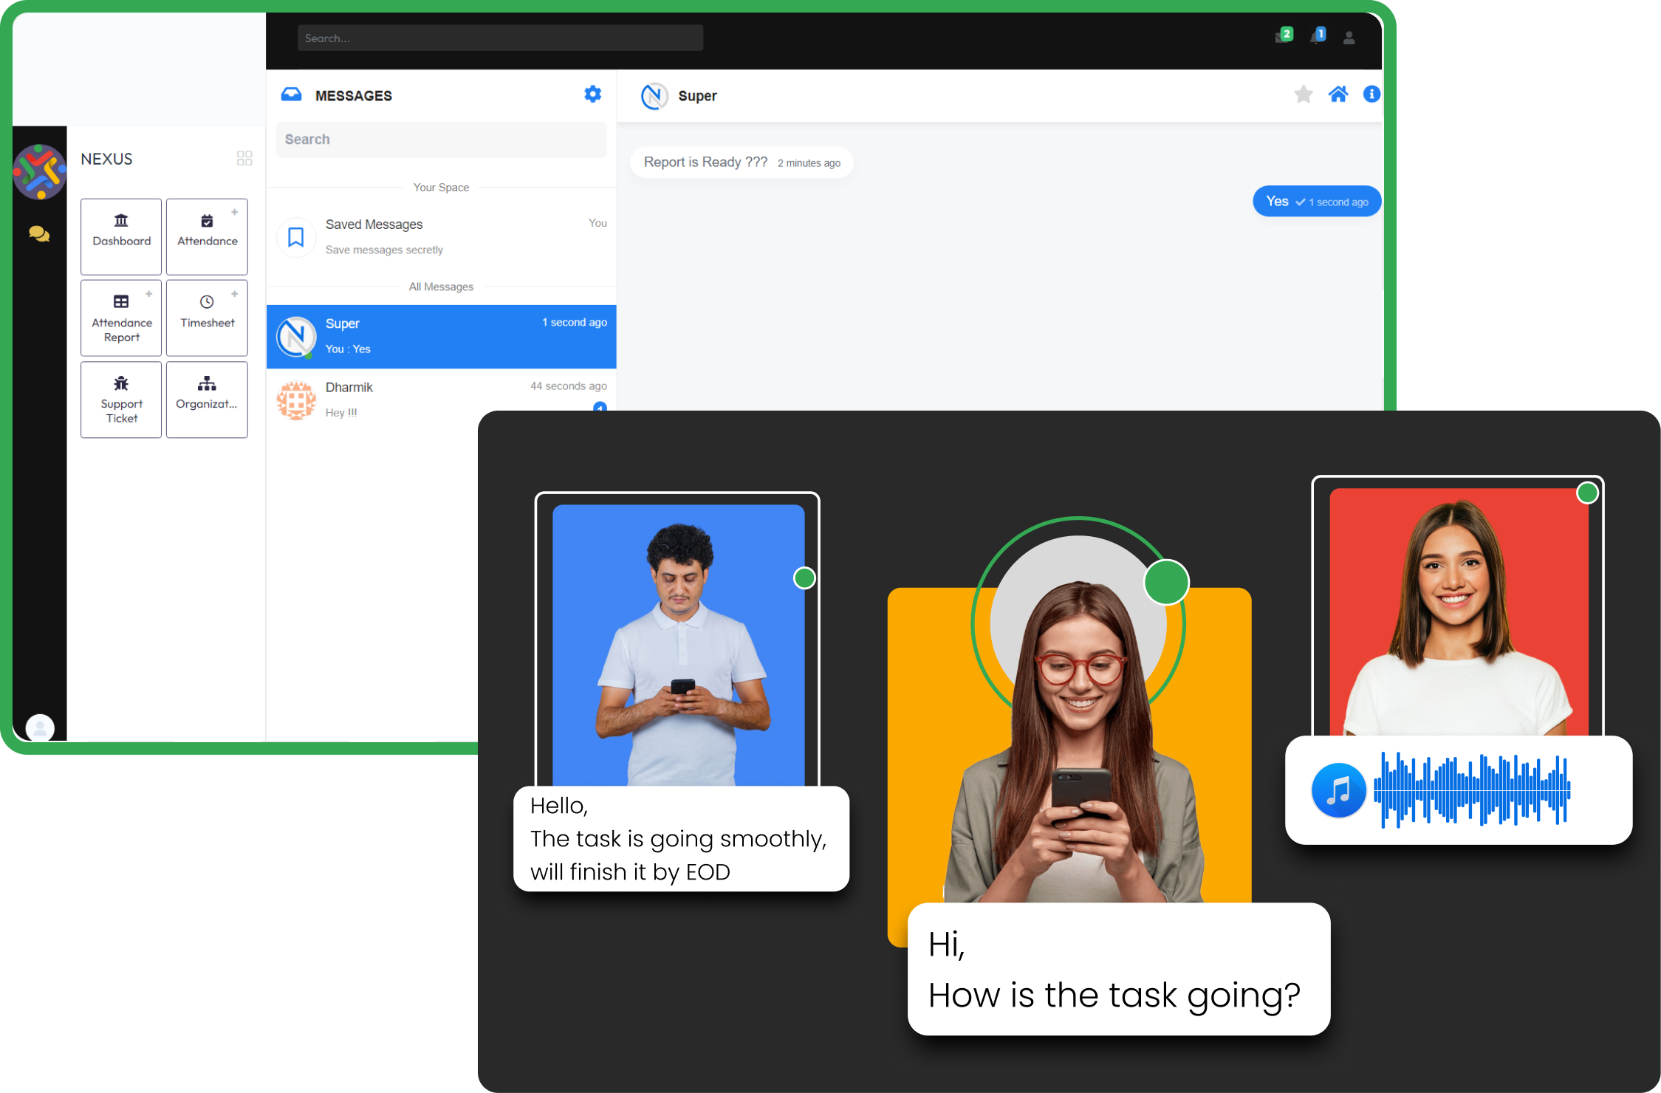The width and height of the screenshot is (1661, 1093).
Task: Click the blue home icon in chat header
Action: [1338, 95]
